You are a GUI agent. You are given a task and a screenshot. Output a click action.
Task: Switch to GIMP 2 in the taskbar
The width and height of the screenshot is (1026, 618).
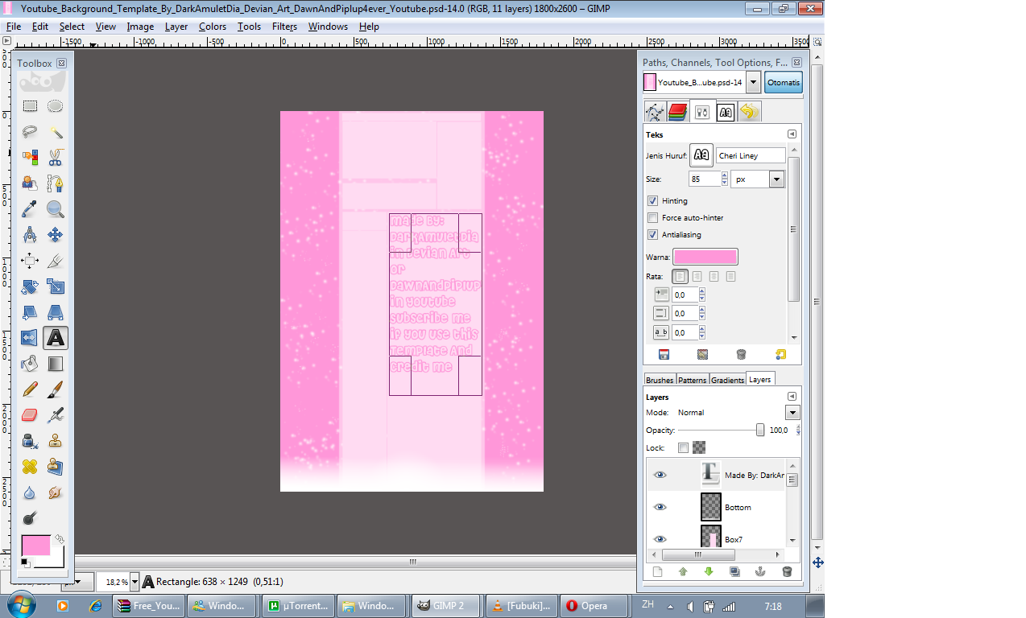(x=446, y=606)
